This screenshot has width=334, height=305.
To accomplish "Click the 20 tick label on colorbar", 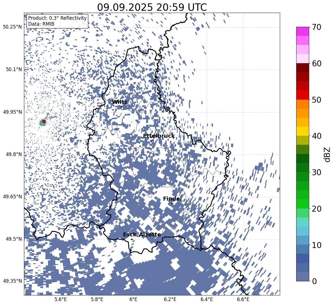I will [317, 209].
